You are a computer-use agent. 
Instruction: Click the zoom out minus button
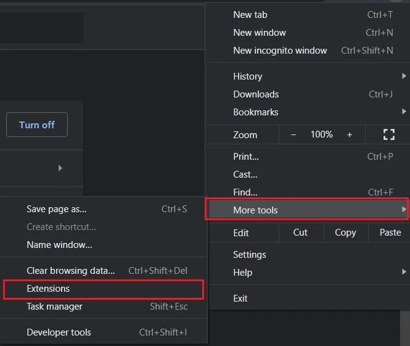(x=293, y=134)
